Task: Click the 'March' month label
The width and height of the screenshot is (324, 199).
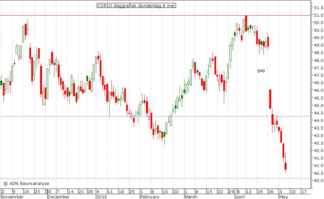Action: click(x=191, y=197)
